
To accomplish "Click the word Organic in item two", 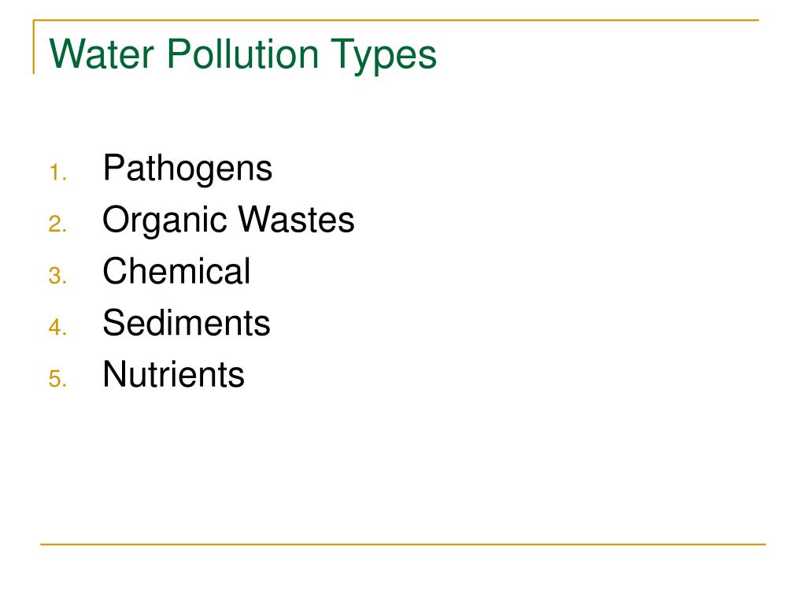I will pyautogui.click(x=165, y=221).
